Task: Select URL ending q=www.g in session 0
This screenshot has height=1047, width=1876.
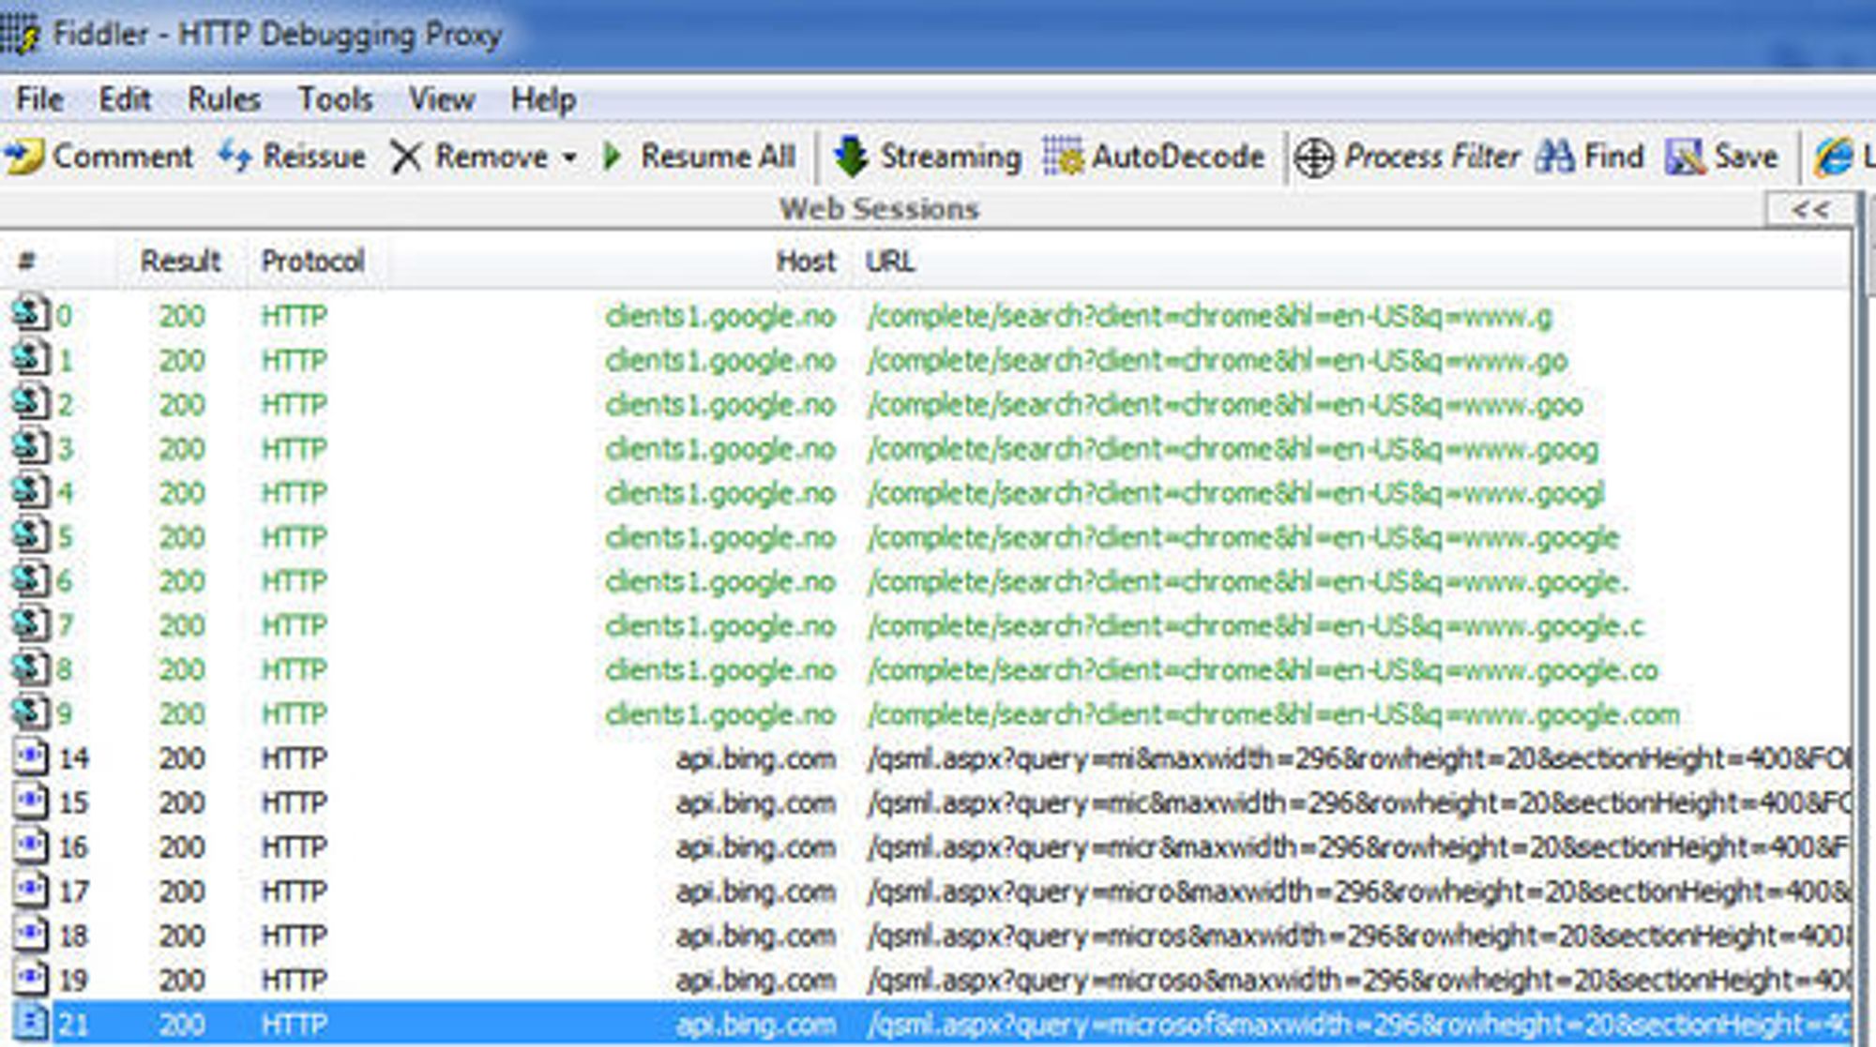Action: (1209, 316)
